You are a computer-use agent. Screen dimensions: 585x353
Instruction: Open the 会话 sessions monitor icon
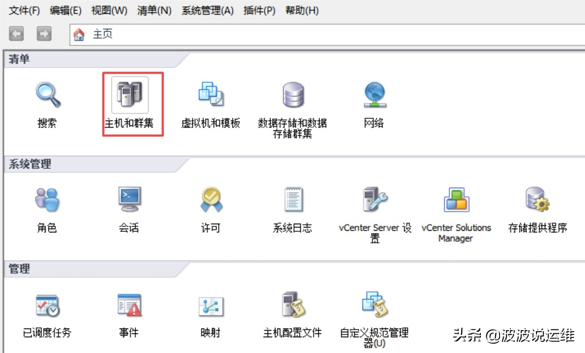coord(129,199)
